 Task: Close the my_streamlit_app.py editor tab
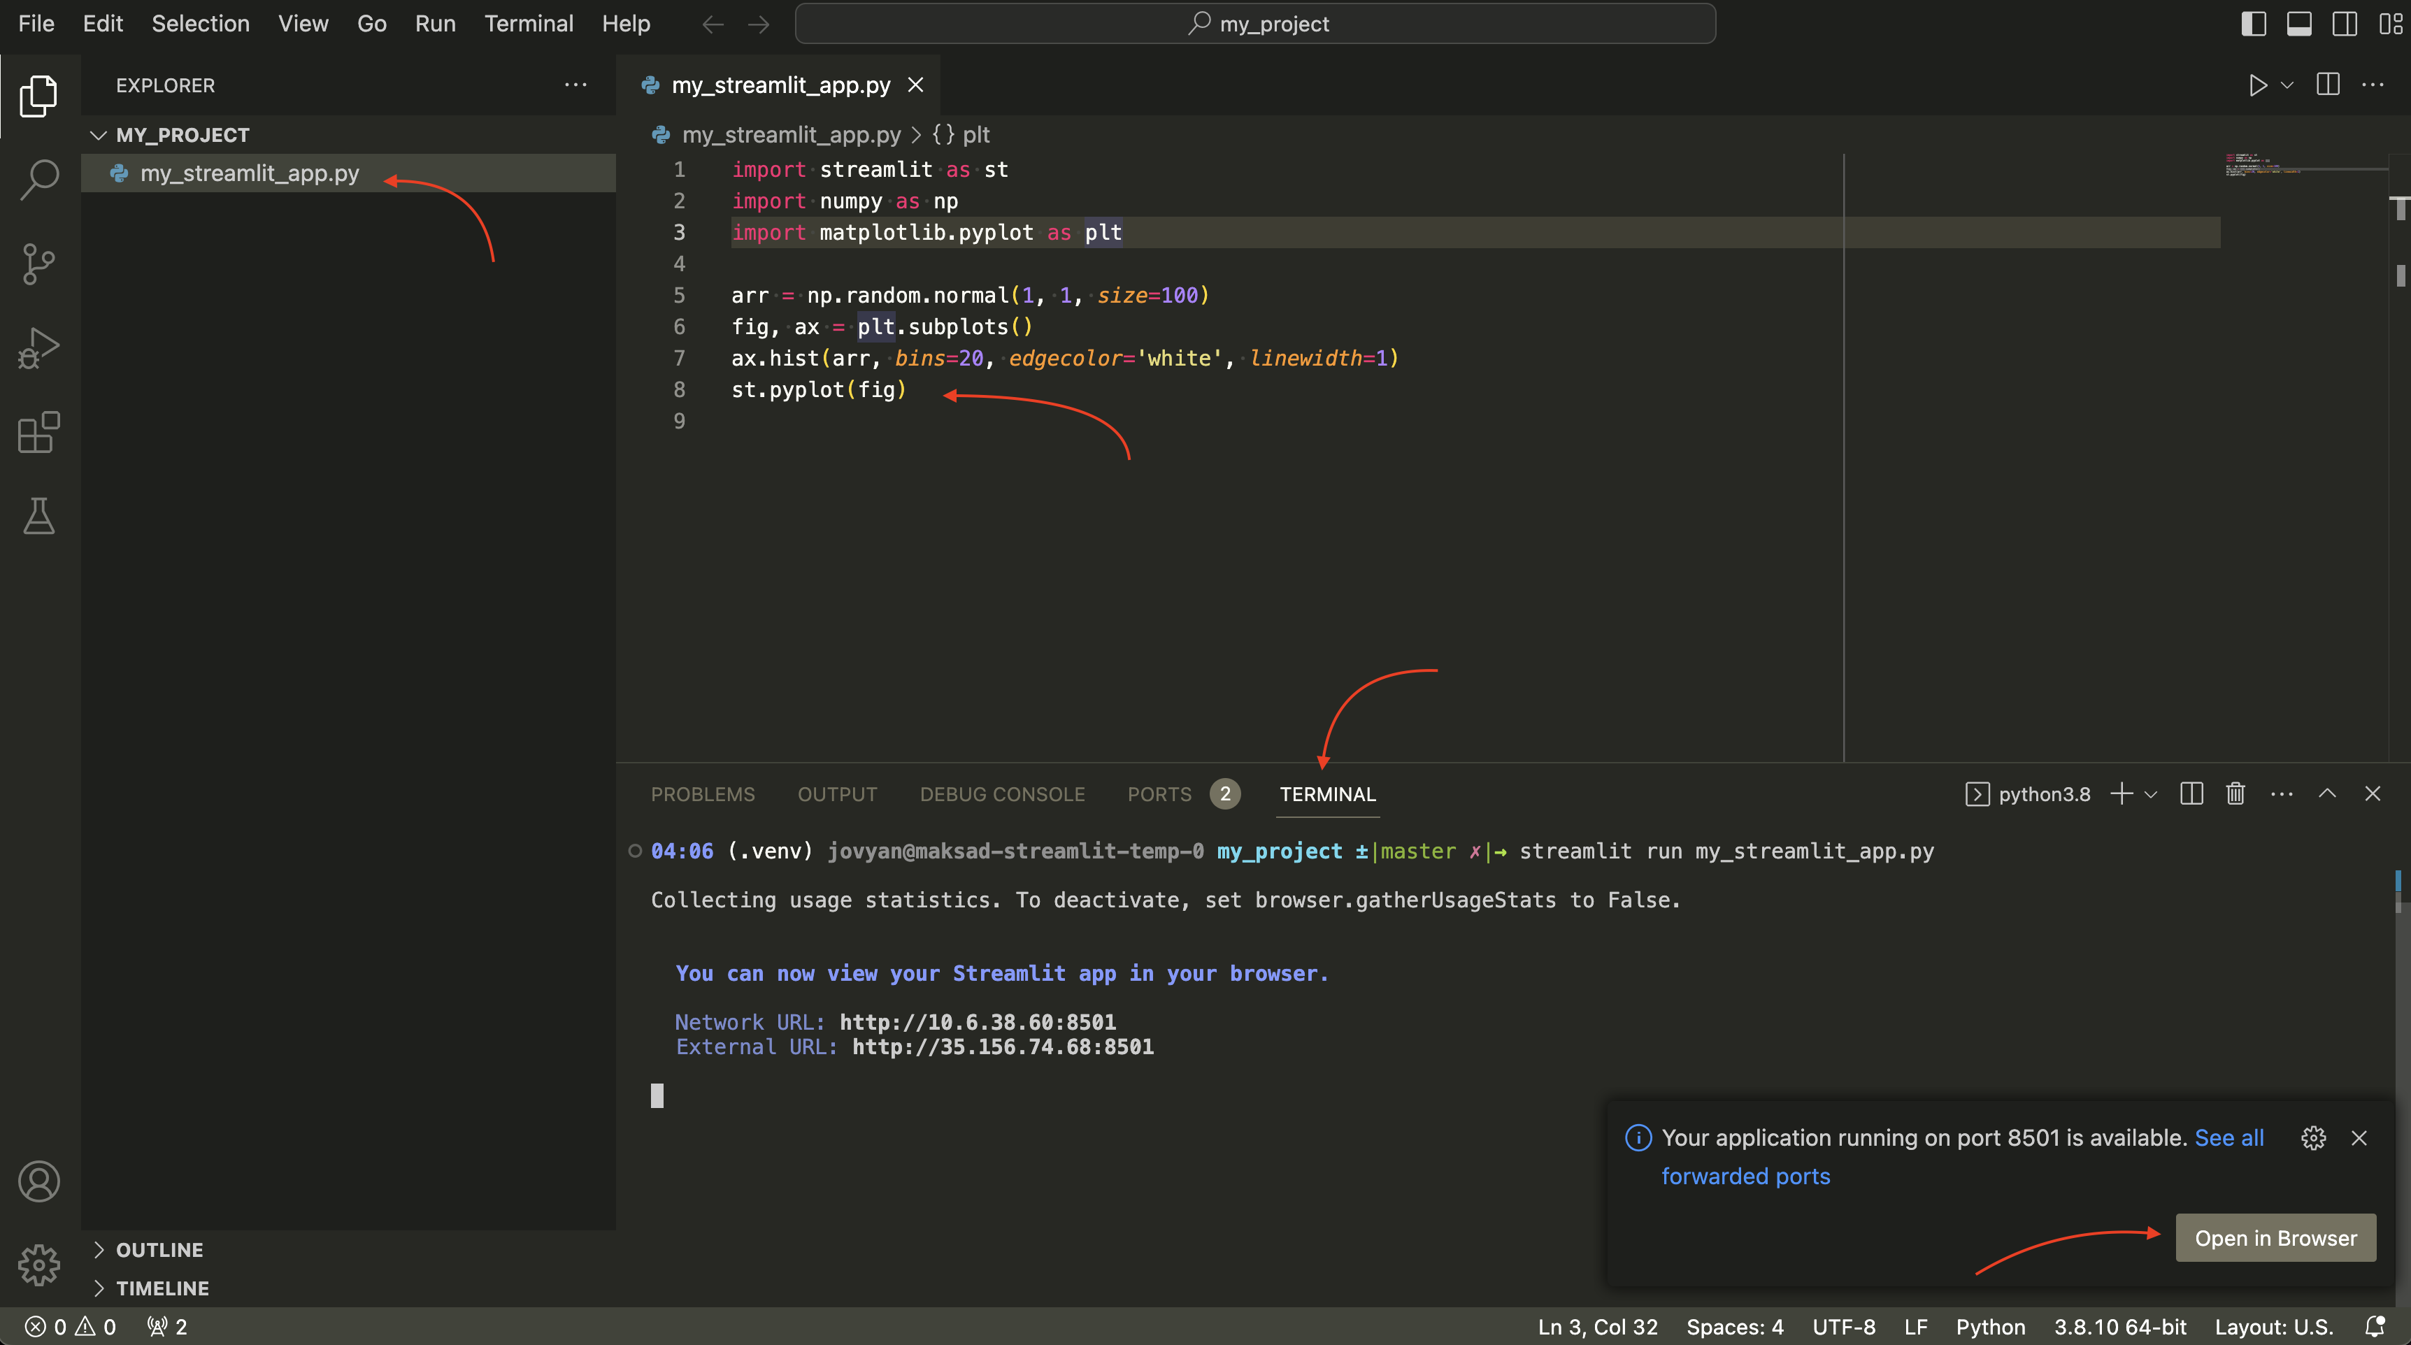coord(915,85)
